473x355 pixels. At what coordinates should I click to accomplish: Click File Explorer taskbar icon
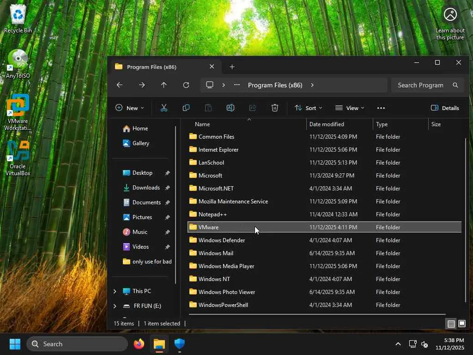pos(159,344)
